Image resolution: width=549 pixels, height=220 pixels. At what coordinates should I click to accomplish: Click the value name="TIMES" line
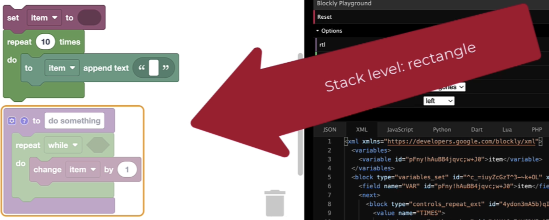[x=409, y=213]
